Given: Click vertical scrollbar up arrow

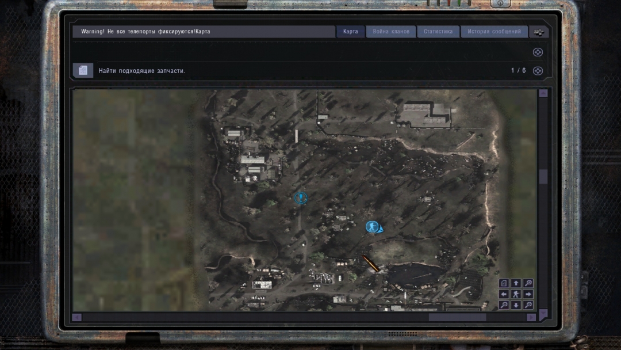Looking at the screenshot, I should pyautogui.click(x=543, y=93).
